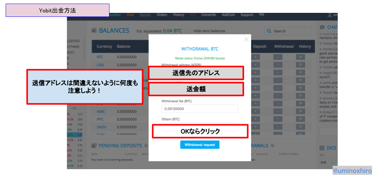Click the History column header in table

(x=305, y=47)
